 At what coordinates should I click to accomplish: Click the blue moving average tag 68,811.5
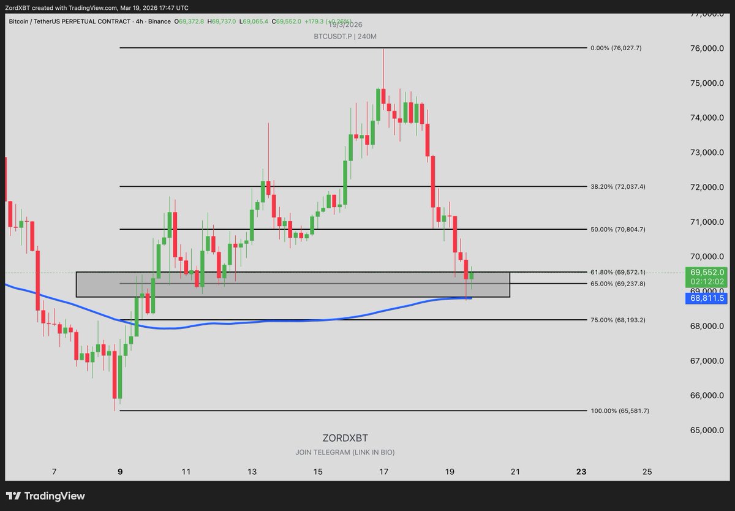click(708, 298)
